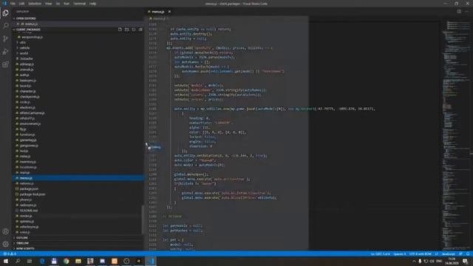This screenshot has height=266, width=473.
Task: Select the highlighted menus.js tree row
Action: coord(78,178)
